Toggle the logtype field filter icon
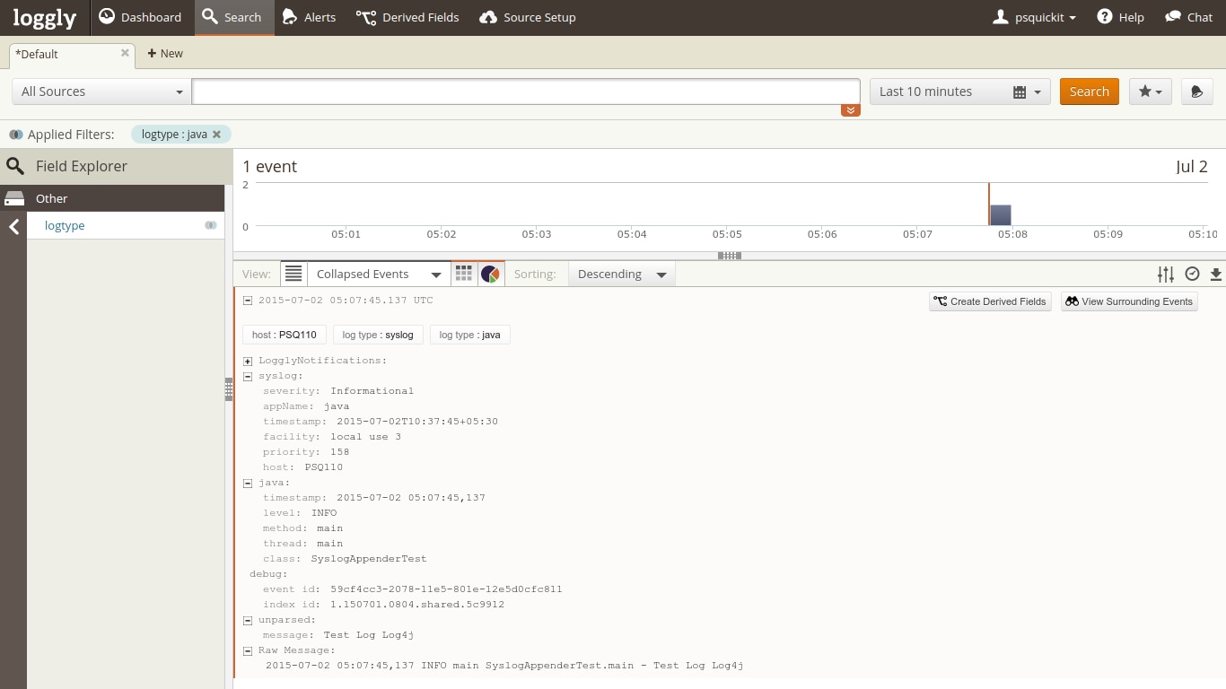The width and height of the screenshot is (1226, 689). [210, 226]
